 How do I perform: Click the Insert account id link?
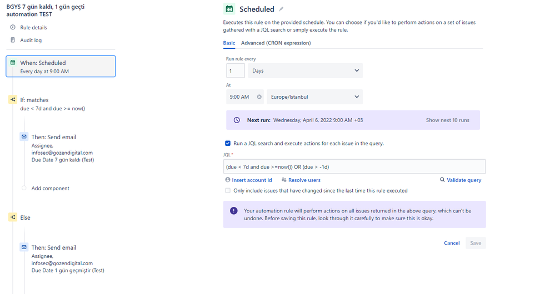tap(252, 180)
